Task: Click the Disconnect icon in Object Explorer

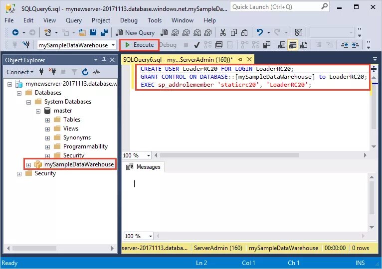Action: [52, 72]
